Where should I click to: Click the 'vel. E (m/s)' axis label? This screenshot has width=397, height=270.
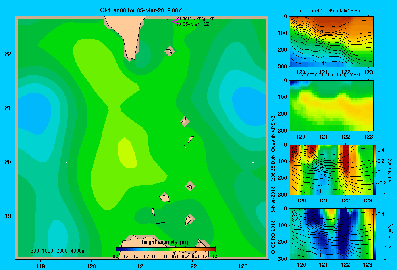pos(390,235)
